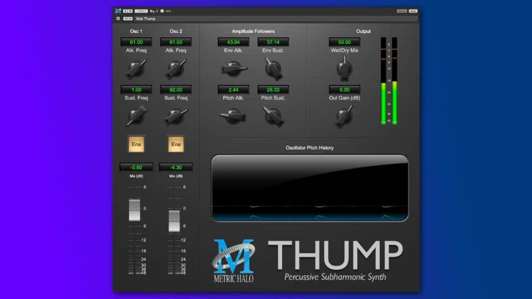Click the Osc 1 Mix fader handle

(135, 210)
